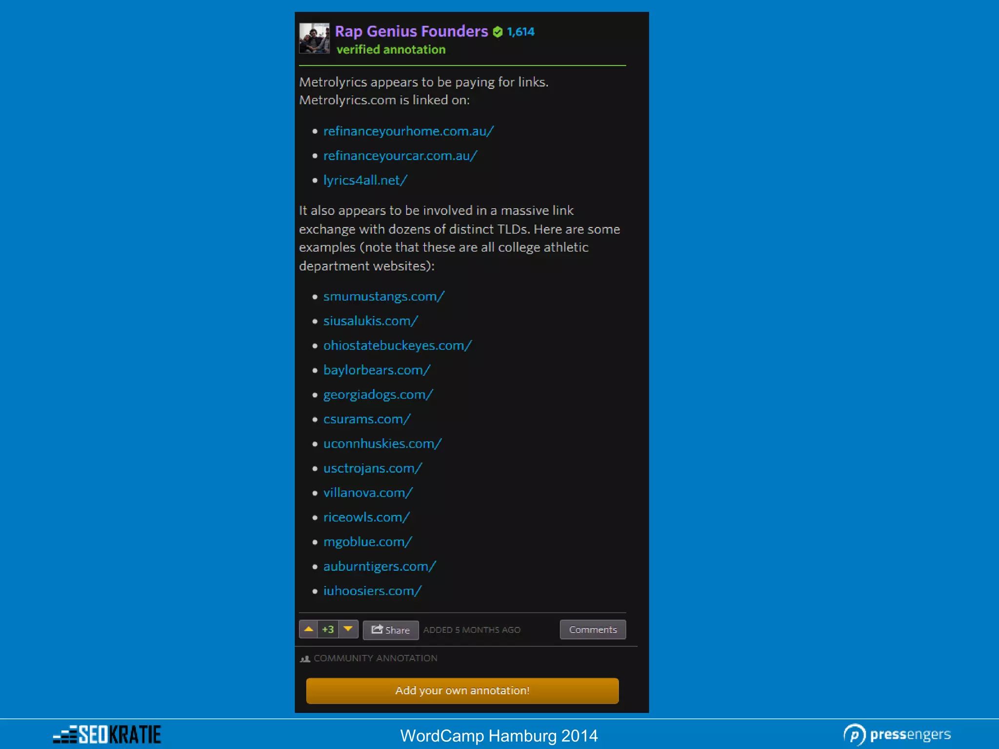
Task: Click the Rap Genius Founders avatar
Action: coord(314,38)
